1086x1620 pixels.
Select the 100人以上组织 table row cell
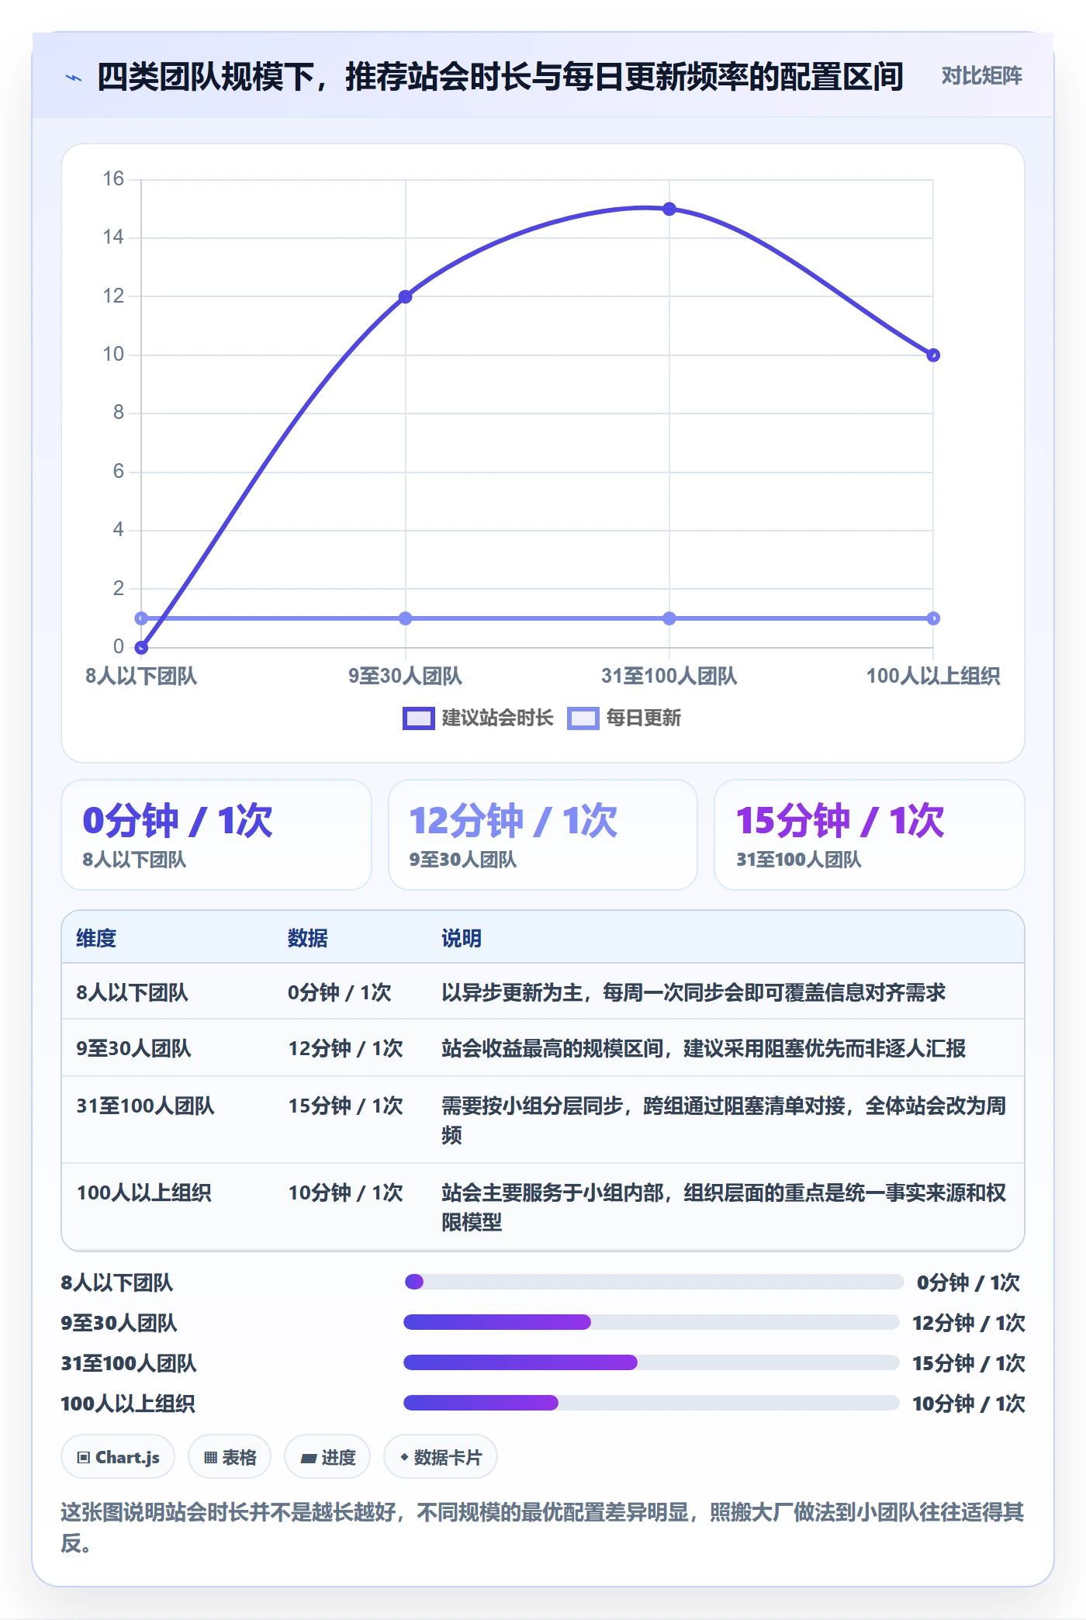tap(144, 1192)
